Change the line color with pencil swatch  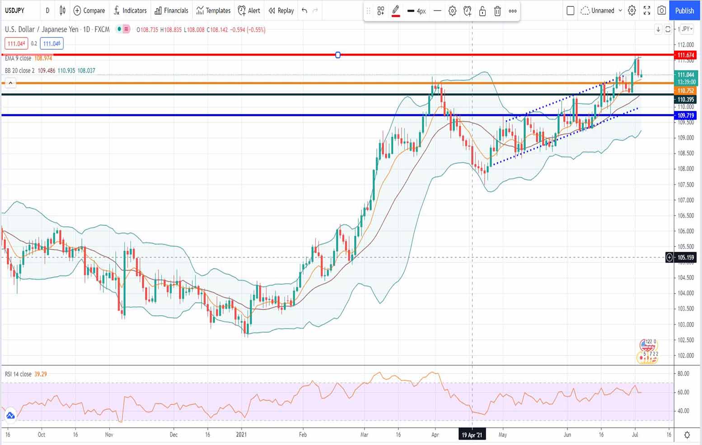click(x=396, y=11)
